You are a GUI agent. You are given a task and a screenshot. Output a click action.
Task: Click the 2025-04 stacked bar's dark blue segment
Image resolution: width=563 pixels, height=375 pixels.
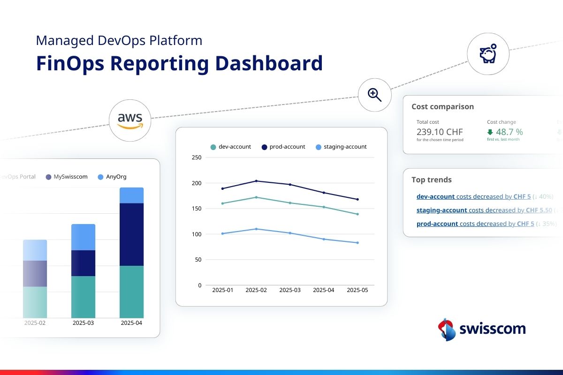pyautogui.click(x=131, y=234)
